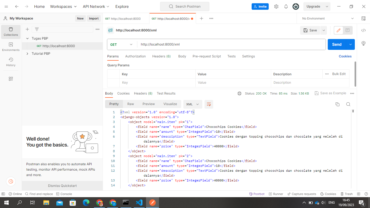Open the code snippet panel
The width and height of the screenshot is (370, 208).
(x=363, y=30)
